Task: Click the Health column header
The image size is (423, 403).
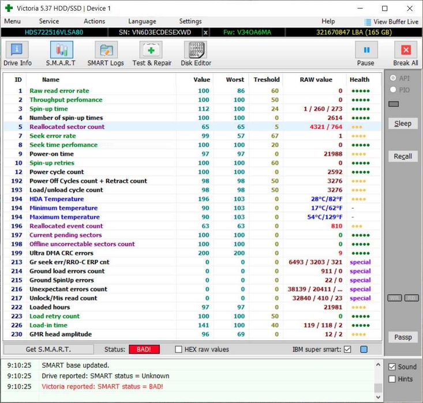Action: coord(360,80)
